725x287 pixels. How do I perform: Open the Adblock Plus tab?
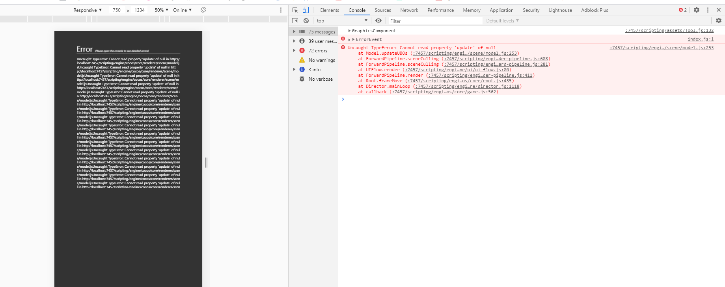tap(595, 10)
